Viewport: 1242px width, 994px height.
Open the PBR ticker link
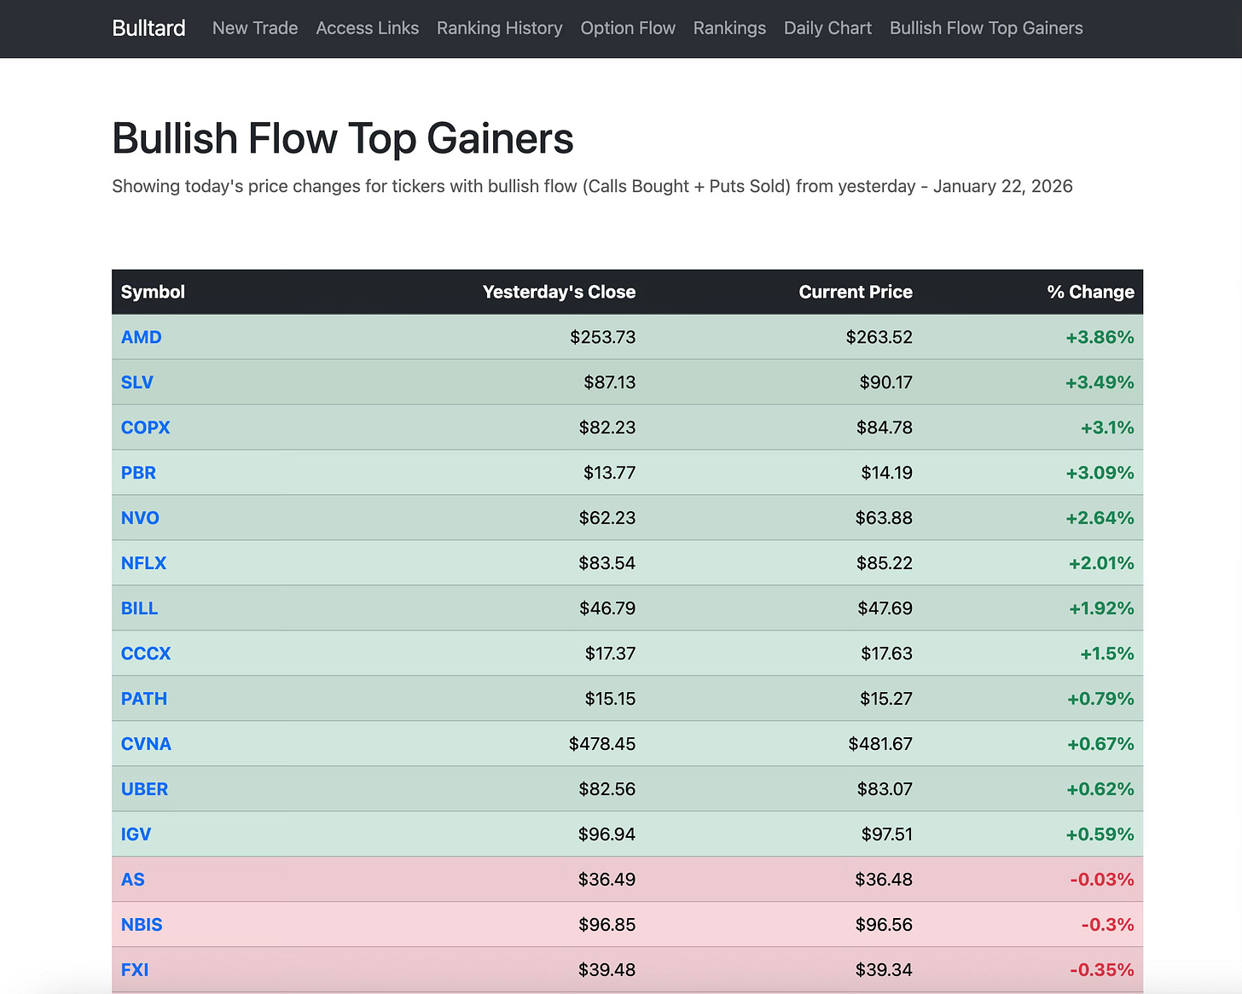click(138, 473)
